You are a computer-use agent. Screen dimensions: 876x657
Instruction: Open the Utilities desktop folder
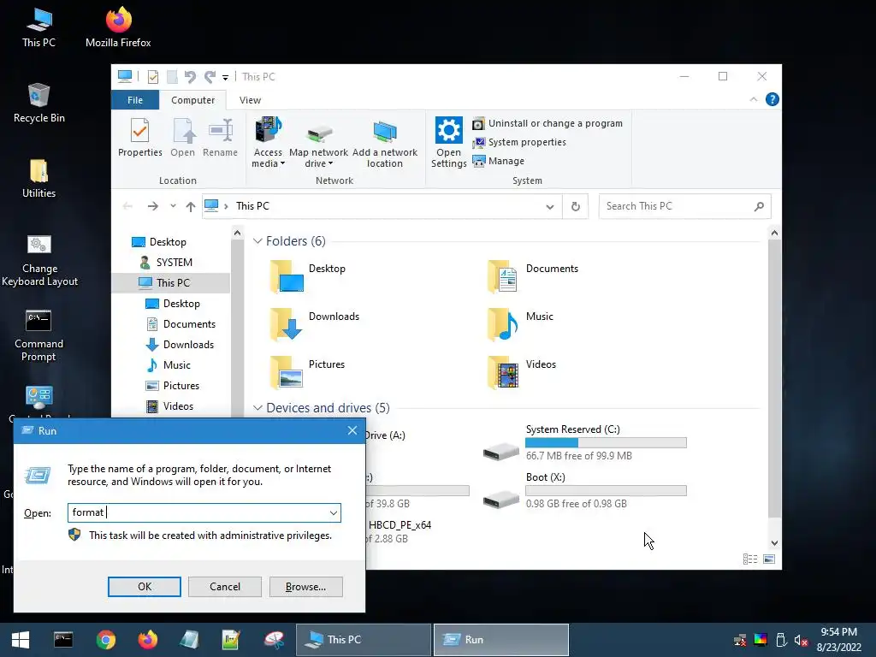[38, 178]
